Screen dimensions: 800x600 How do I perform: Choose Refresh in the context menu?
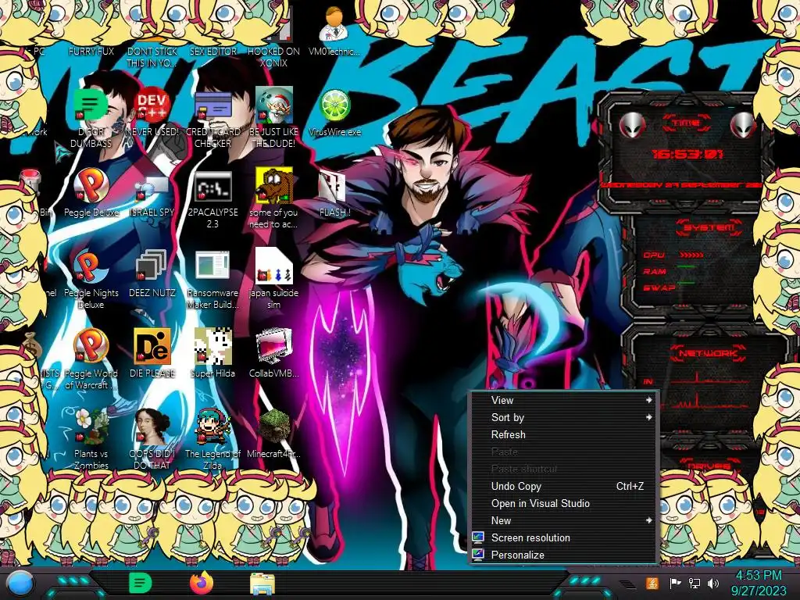click(x=563, y=434)
